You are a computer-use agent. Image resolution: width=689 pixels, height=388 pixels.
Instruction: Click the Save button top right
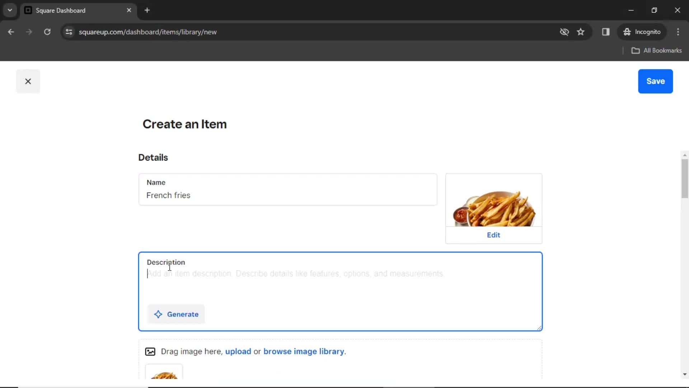click(x=655, y=81)
